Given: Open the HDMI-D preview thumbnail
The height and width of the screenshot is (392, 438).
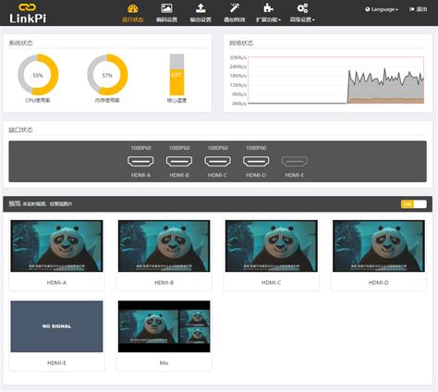Looking at the screenshot, I should coord(379,246).
